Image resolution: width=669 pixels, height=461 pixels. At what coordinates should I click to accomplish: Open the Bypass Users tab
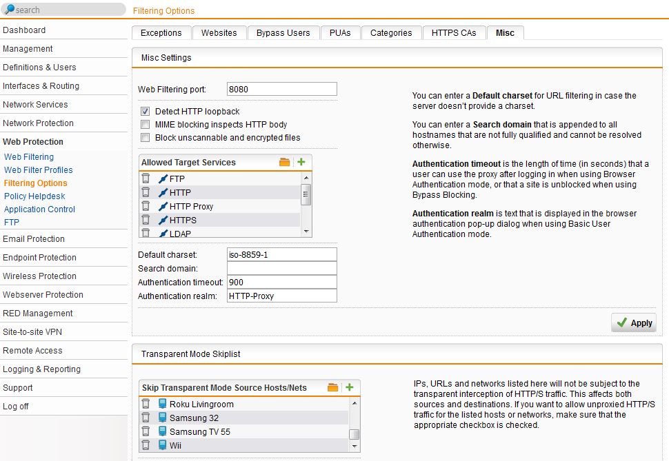[x=283, y=33]
